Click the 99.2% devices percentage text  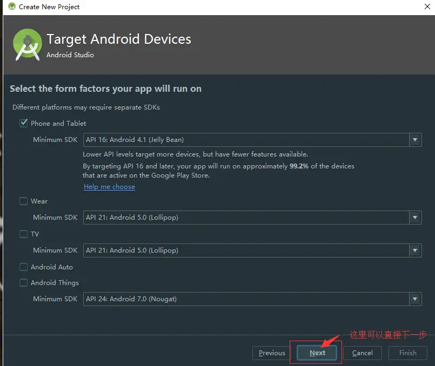click(x=299, y=166)
